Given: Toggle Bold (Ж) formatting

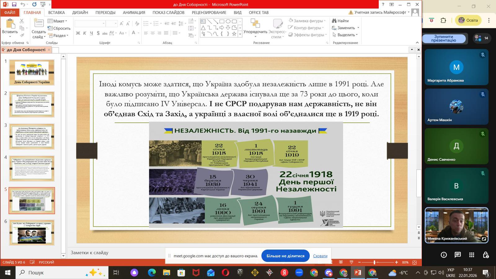Looking at the screenshot, I should (78, 33).
